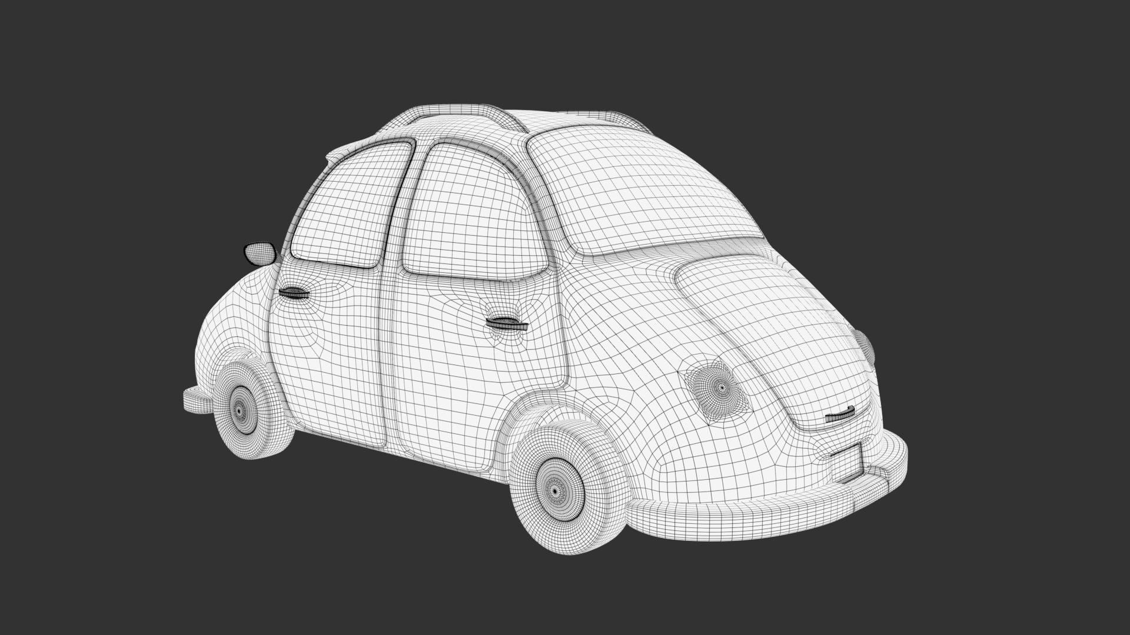Select the small bumper near the mirror-side wheel
This screenshot has height=635, width=1130.
point(199,400)
